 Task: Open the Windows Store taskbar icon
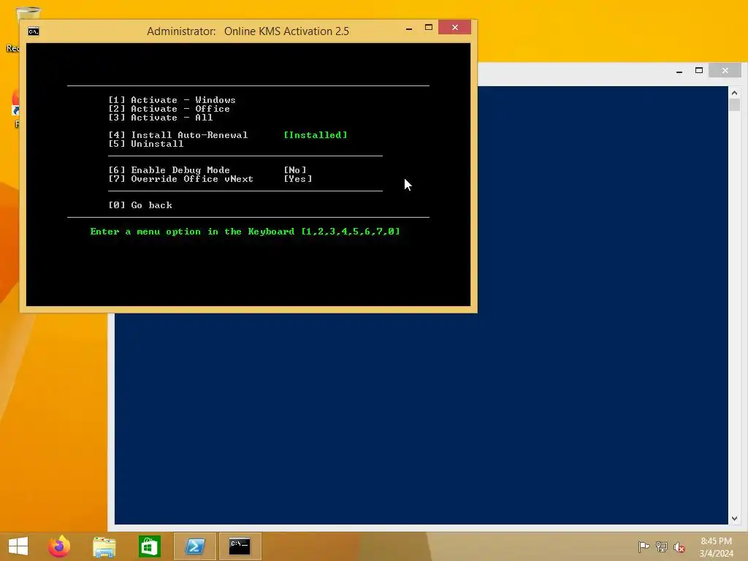point(149,546)
